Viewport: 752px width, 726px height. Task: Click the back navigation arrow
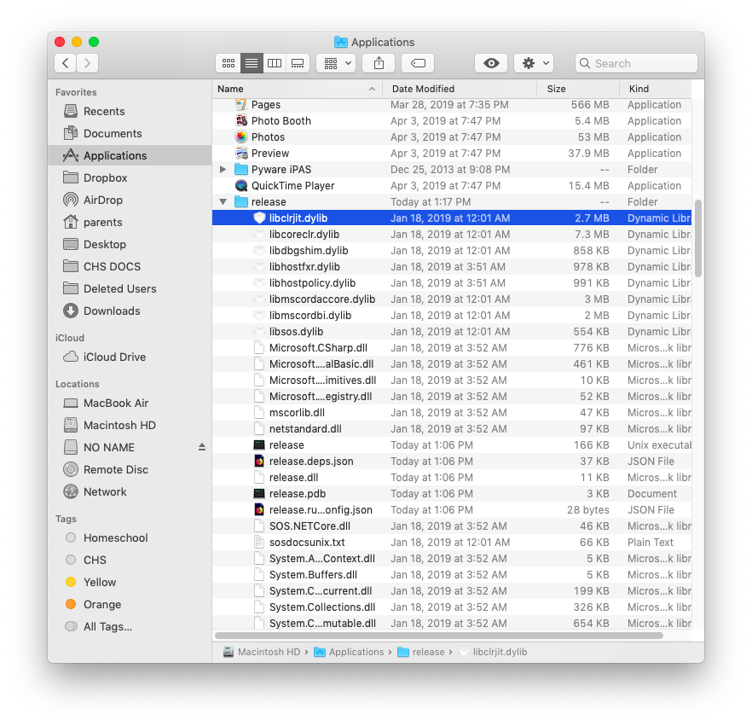(x=65, y=62)
